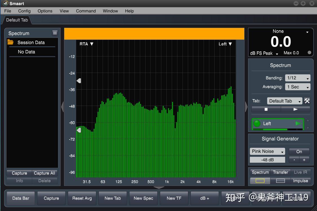Image resolution: width=317 pixels, height=211 pixels.
Task: Open Tab settings wrench and hammer icon
Action: click(307, 101)
